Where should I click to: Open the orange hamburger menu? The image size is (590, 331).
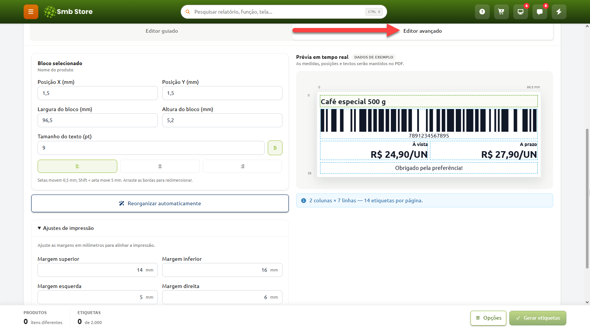[31, 12]
